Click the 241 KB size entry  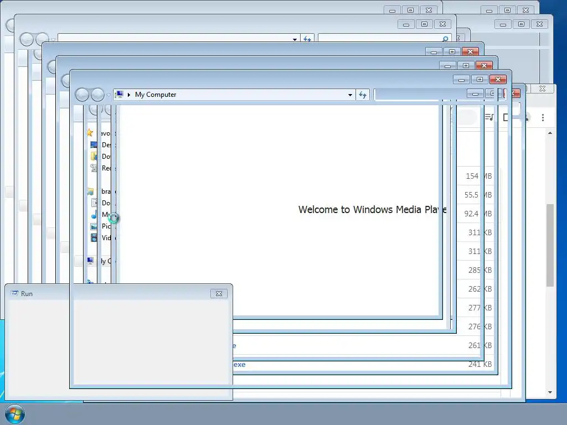pyautogui.click(x=480, y=364)
